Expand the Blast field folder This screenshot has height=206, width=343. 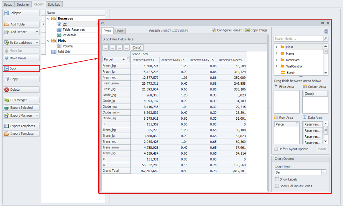276,47
